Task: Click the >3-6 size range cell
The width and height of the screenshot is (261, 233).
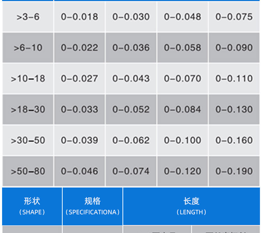Action: [28, 17]
